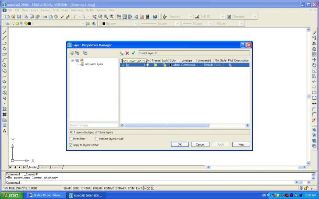Click the Table Style icon
This screenshot has width=319, height=199.
[x=229, y=17]
